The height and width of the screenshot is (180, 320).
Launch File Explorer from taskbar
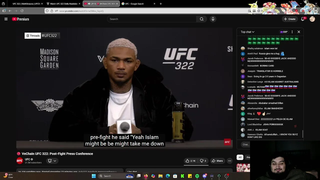pyautogui.click(x=160, y=176)
